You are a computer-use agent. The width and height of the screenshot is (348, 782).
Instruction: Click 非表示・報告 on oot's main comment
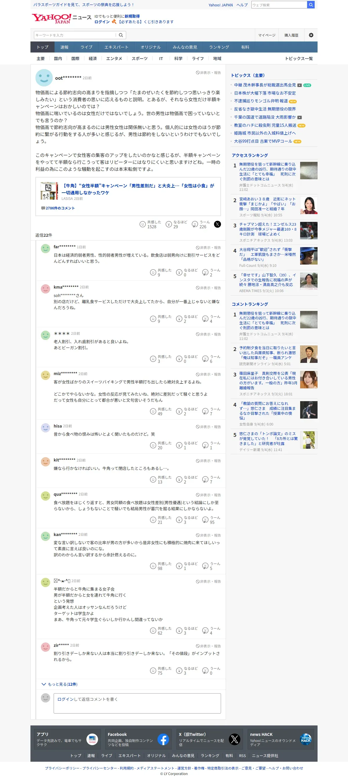click(208, 73)
